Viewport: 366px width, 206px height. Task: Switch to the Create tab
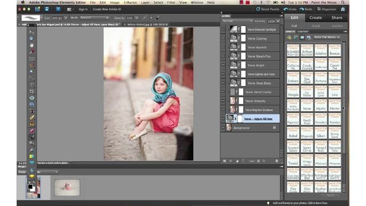pyautogui.click(x=315, y=18)
